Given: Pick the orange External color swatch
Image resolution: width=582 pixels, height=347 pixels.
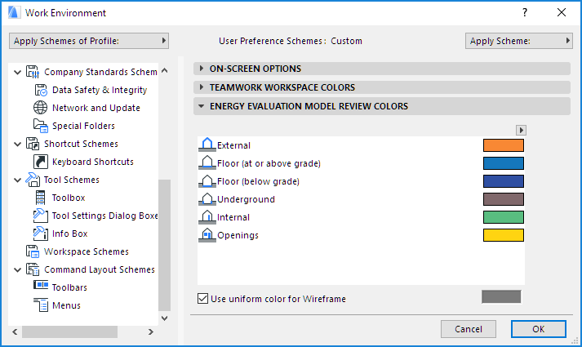Looking at the screenshot, I should point(503,145).
